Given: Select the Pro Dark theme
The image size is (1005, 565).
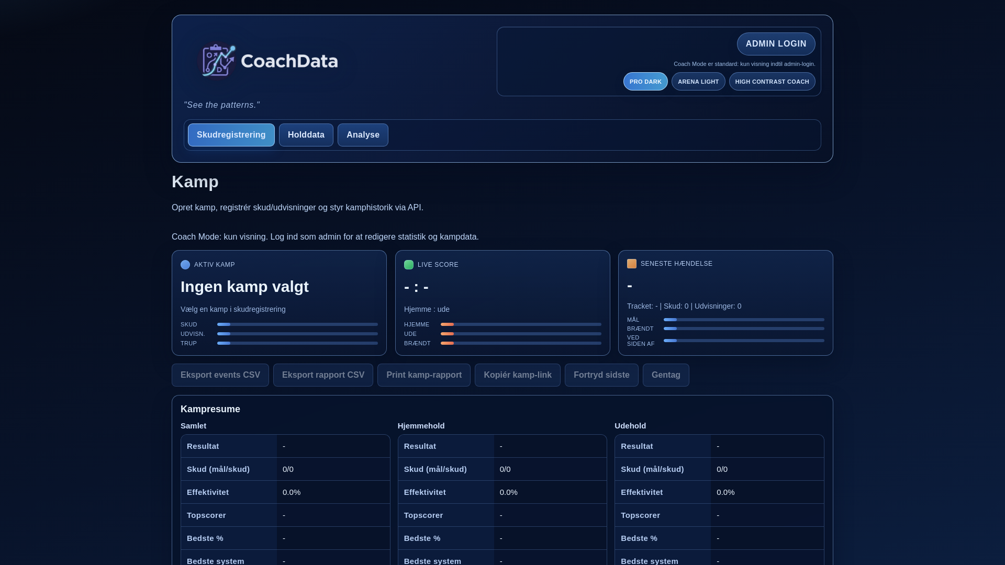Looking at the screenshot, I should coord(645,82).
